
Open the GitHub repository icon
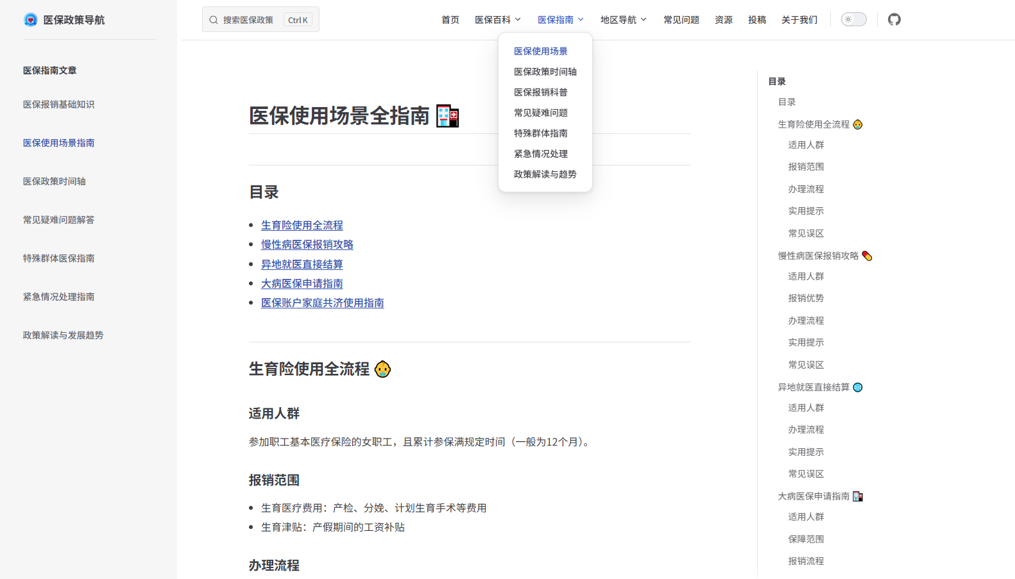click(894, 19)
